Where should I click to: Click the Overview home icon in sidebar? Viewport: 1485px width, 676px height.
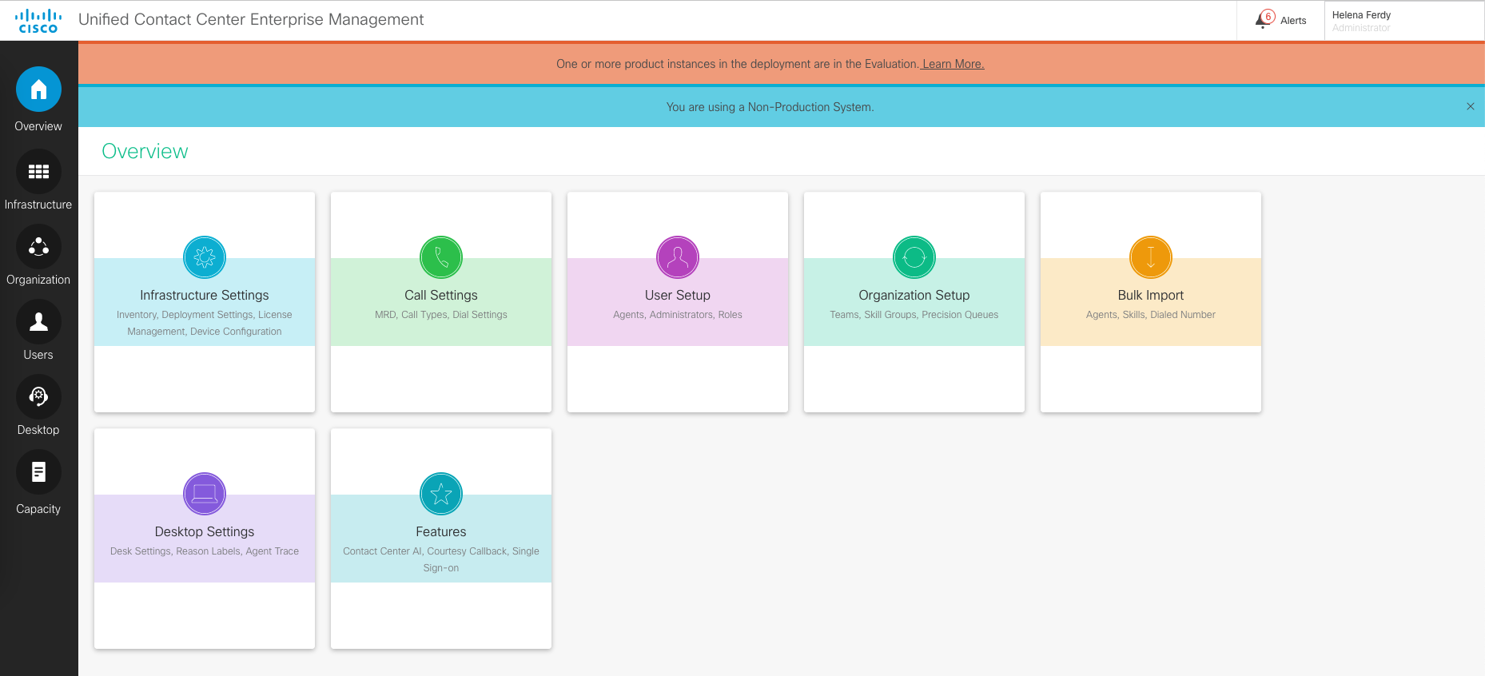point(38,89)
